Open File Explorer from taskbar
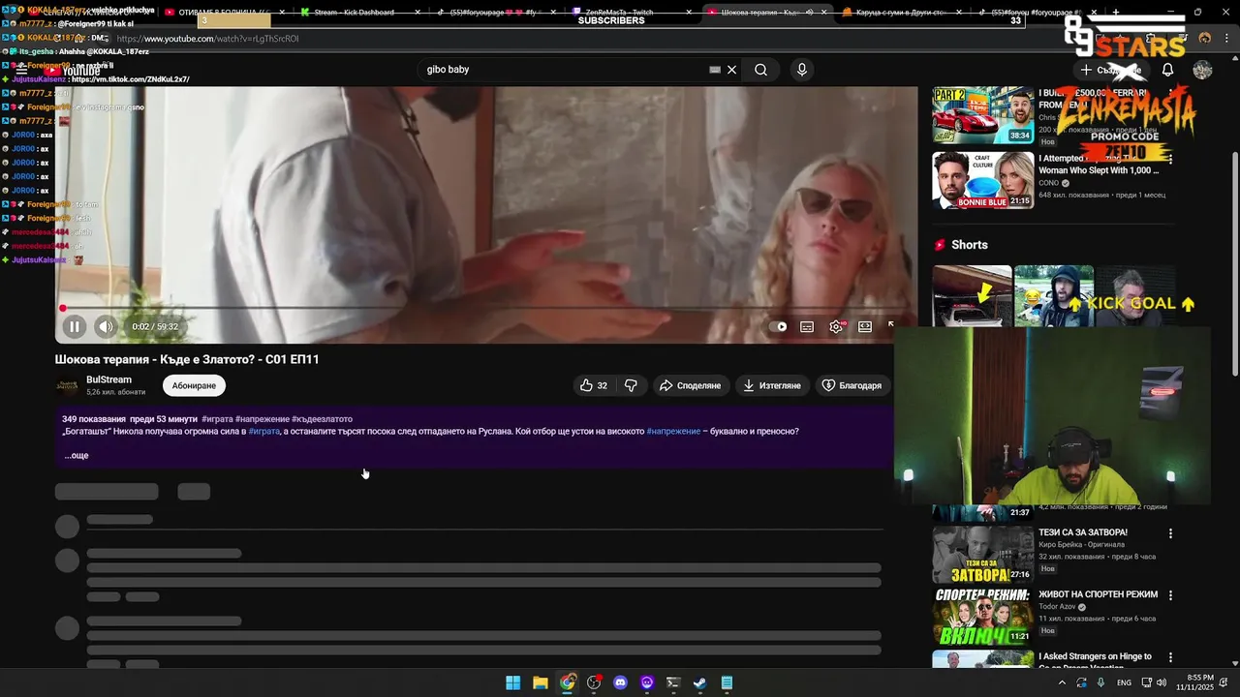 [540, 682]
